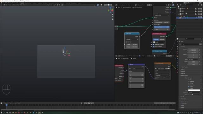This screenshot has height=114, width=203.
Task: Click Density Factor slider in distribute node
Action: pyautogui.click(x=162, y=27)
